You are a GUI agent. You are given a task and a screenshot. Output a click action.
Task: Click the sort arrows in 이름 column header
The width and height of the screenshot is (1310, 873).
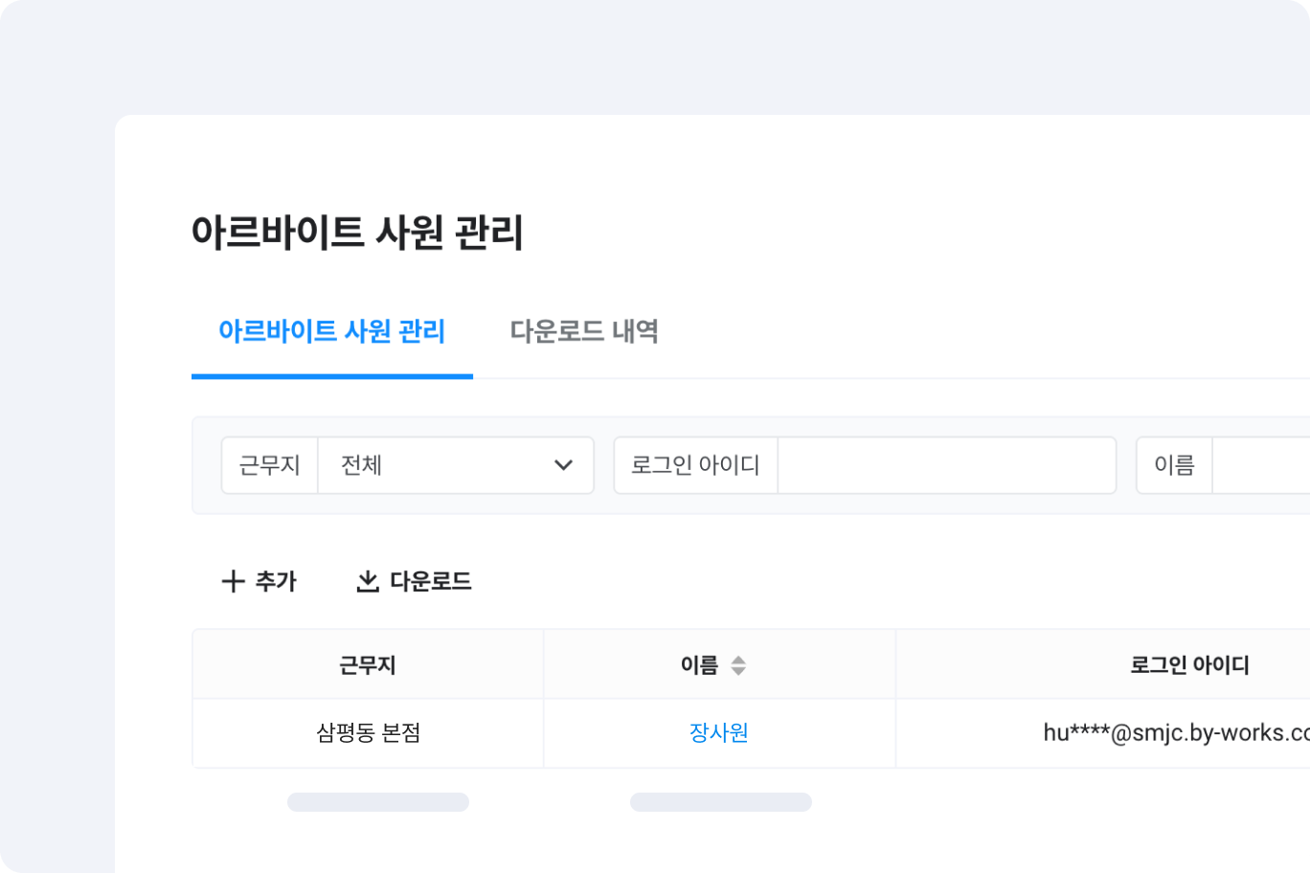(738, 665)
